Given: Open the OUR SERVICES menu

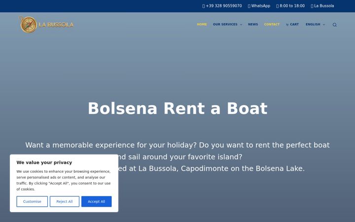Looking at the screenshot, I should point(225,25).
